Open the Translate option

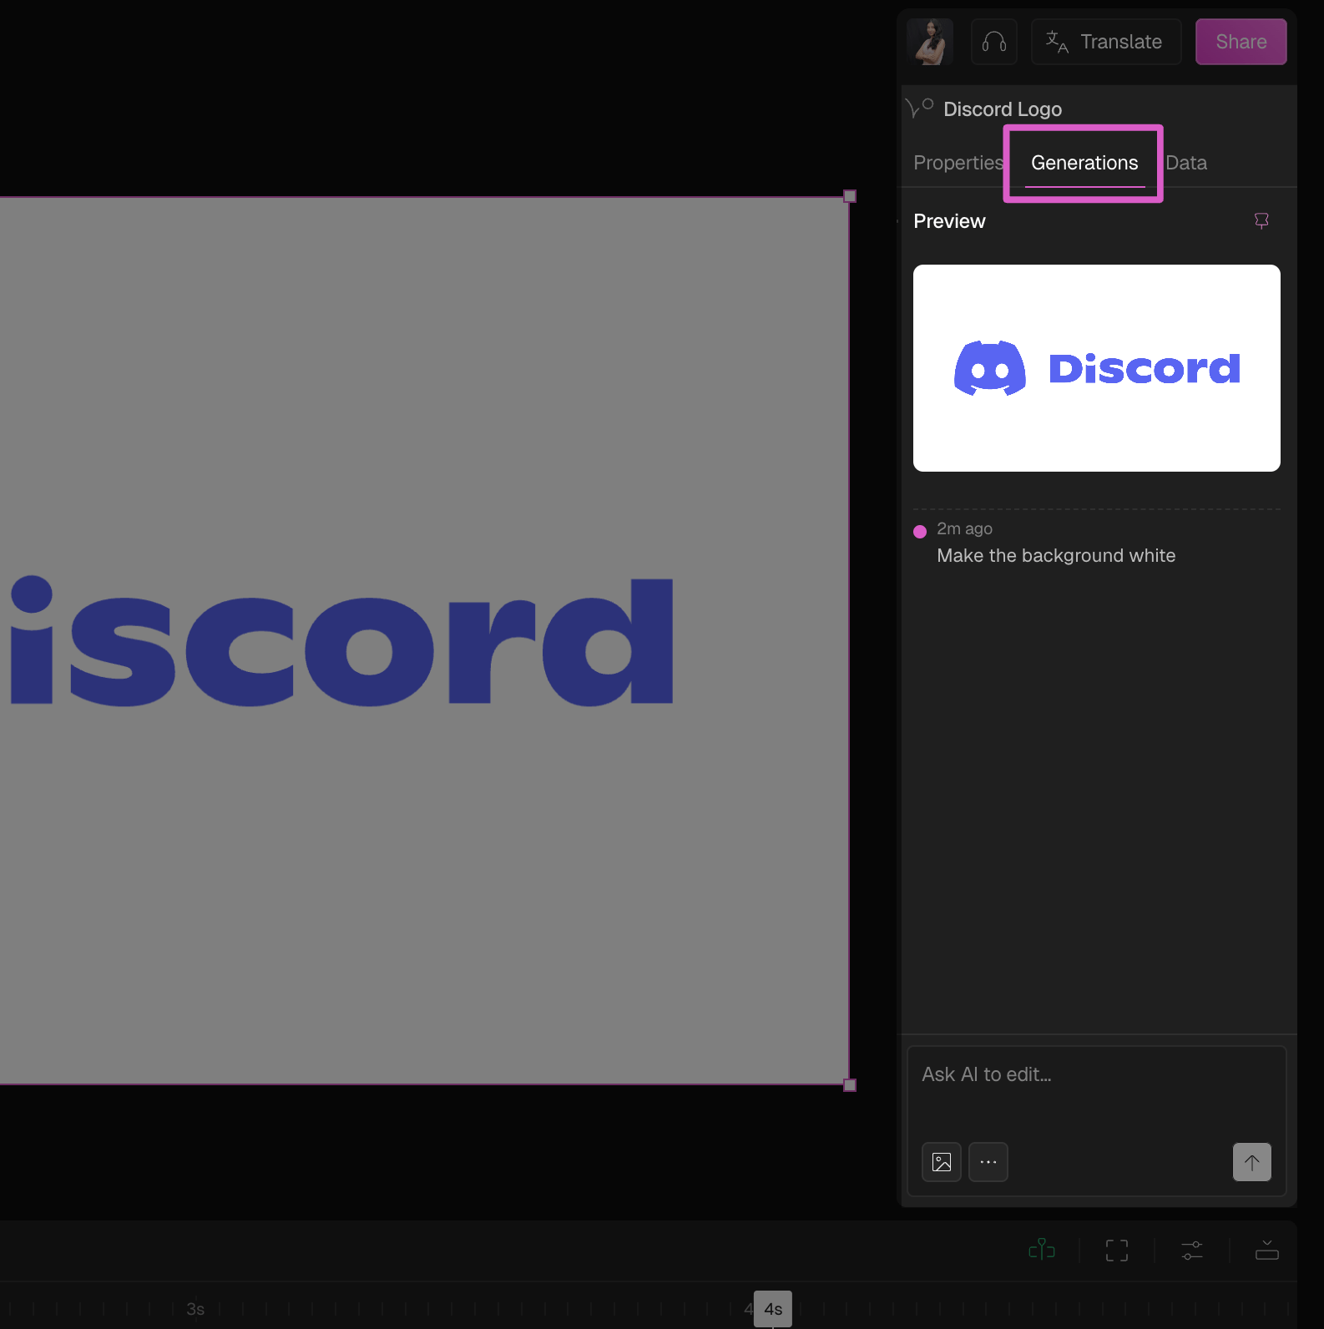(x=1106, y=42)
